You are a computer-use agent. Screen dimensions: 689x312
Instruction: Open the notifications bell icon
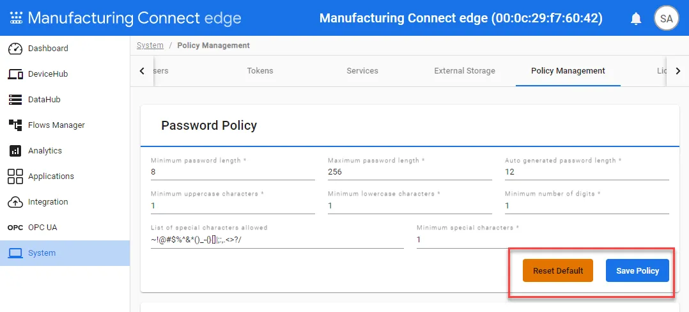click(636, 19)
